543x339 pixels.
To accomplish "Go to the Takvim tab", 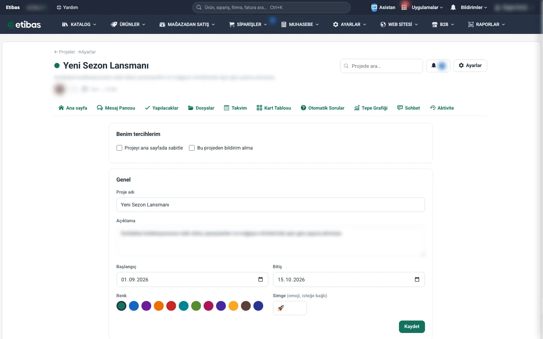I will 235,108.
